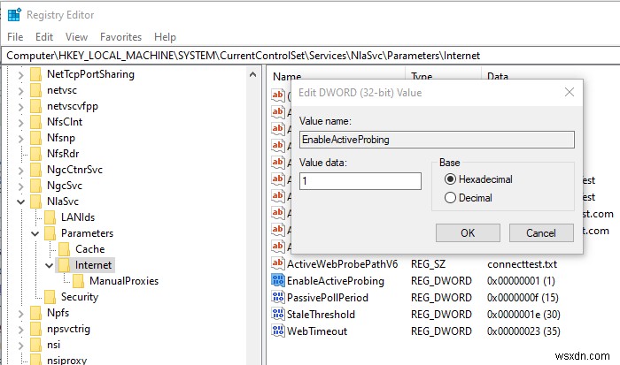Viewport: 620px width, 365px height.
Task: Click the WebTimeout DWORD icon
Action: [x=278, y=331]
